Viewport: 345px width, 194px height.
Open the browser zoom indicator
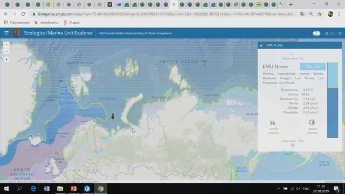(311, 14)
